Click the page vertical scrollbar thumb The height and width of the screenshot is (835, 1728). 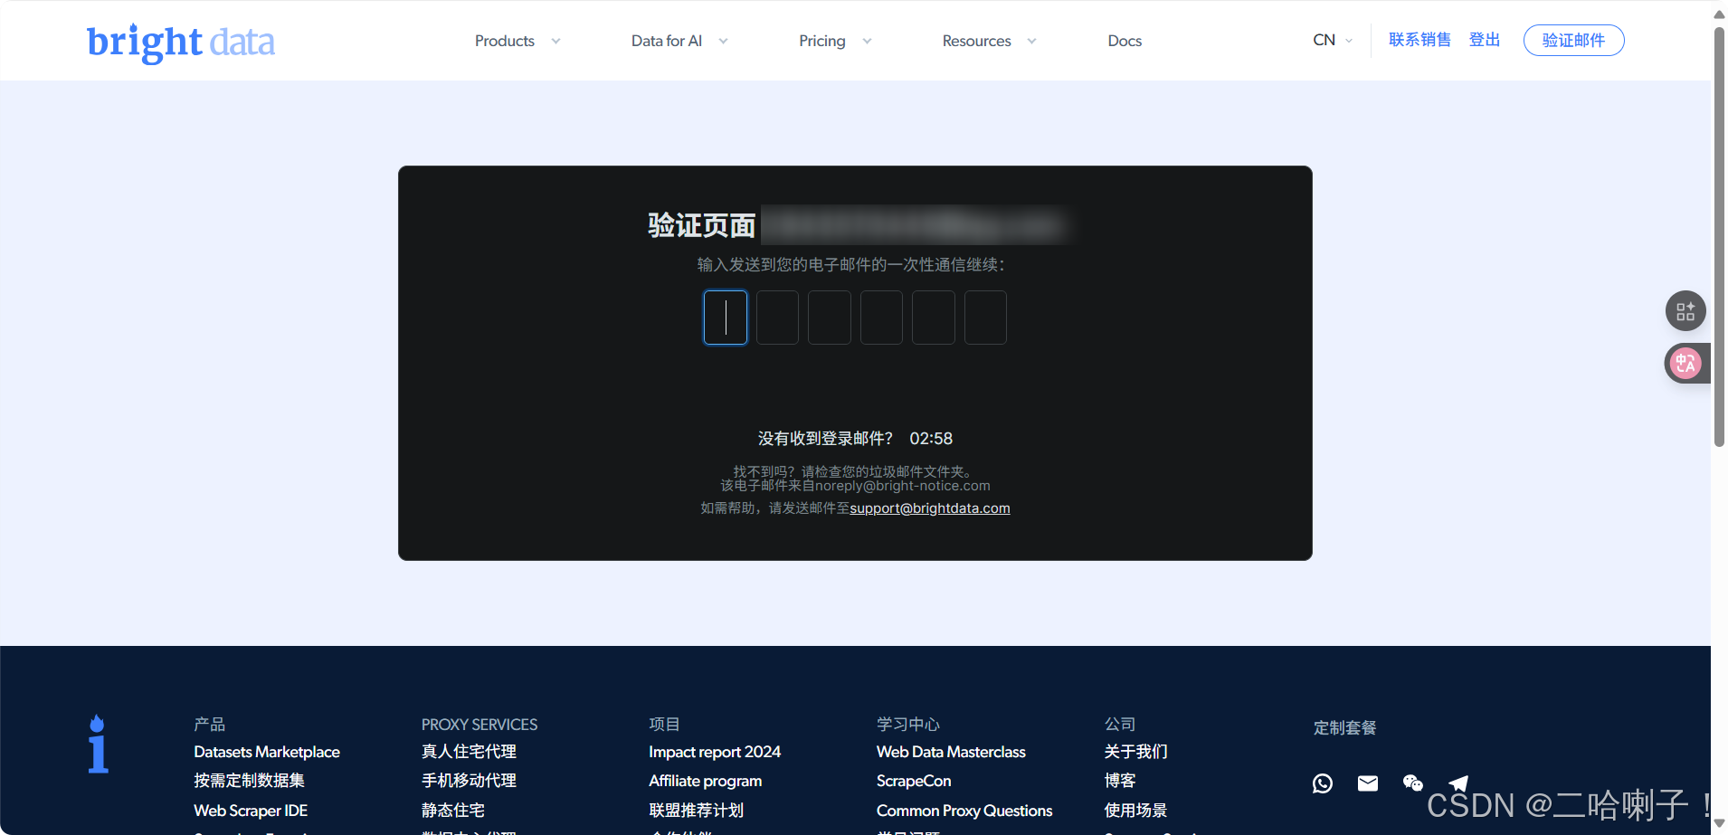pyautogui.click(x=1719, y=237)
